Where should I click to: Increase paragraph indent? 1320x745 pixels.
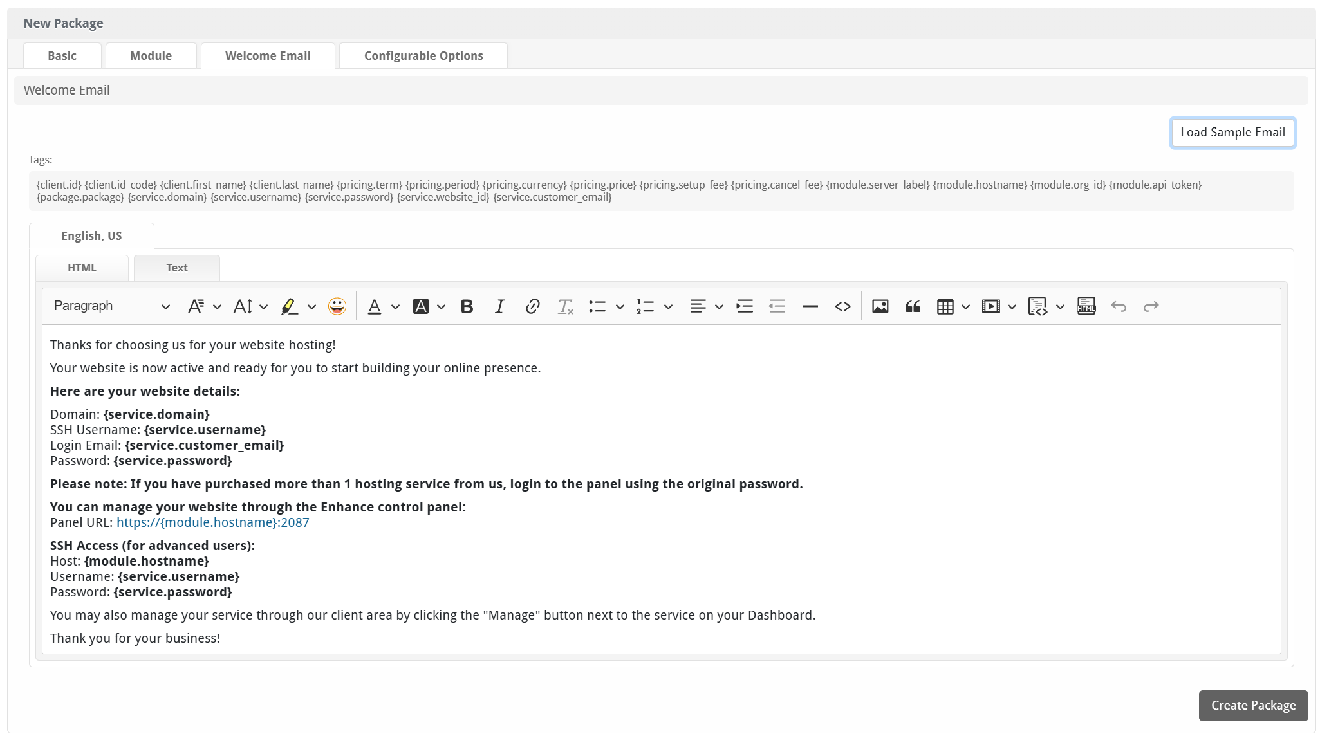point(745,306)
